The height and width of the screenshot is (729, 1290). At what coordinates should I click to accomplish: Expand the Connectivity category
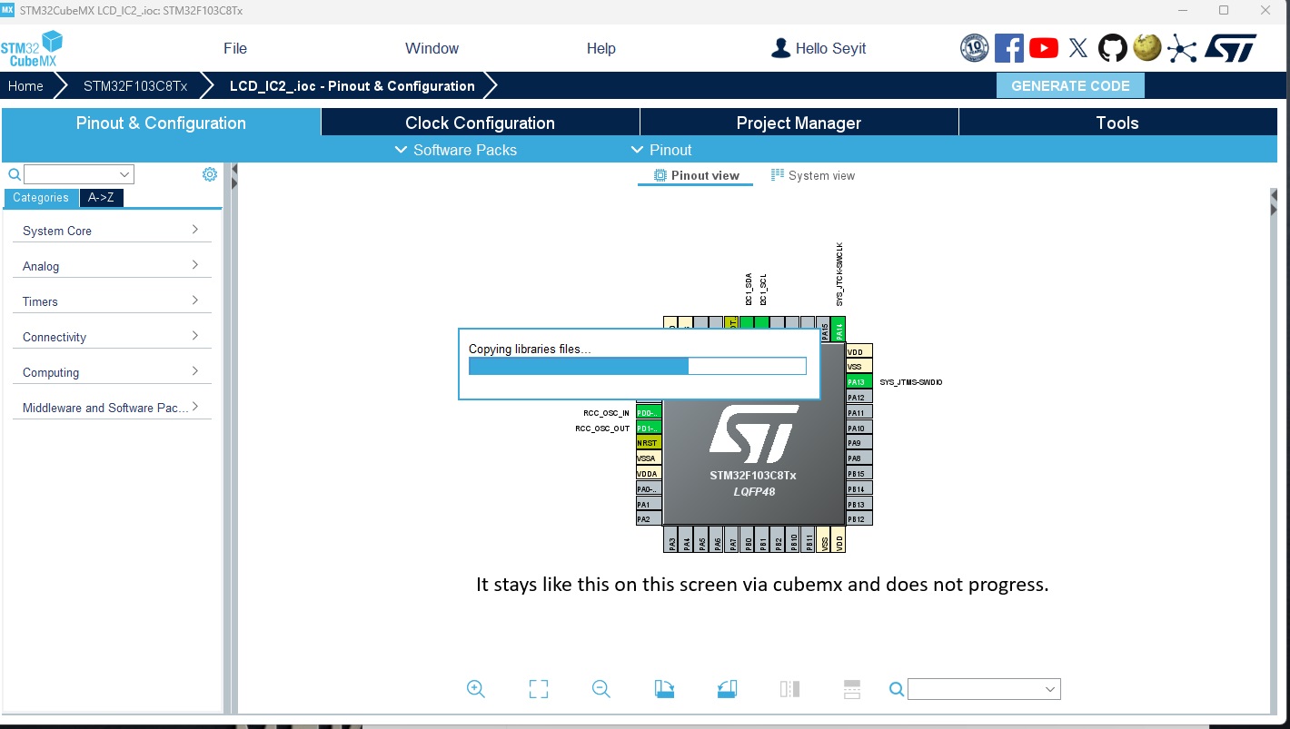[111, 337]
